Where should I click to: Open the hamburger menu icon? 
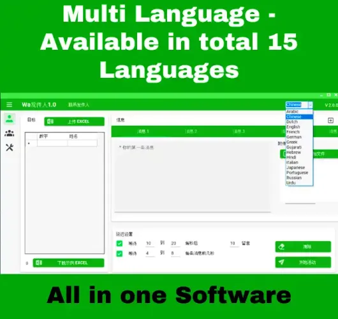10,105
